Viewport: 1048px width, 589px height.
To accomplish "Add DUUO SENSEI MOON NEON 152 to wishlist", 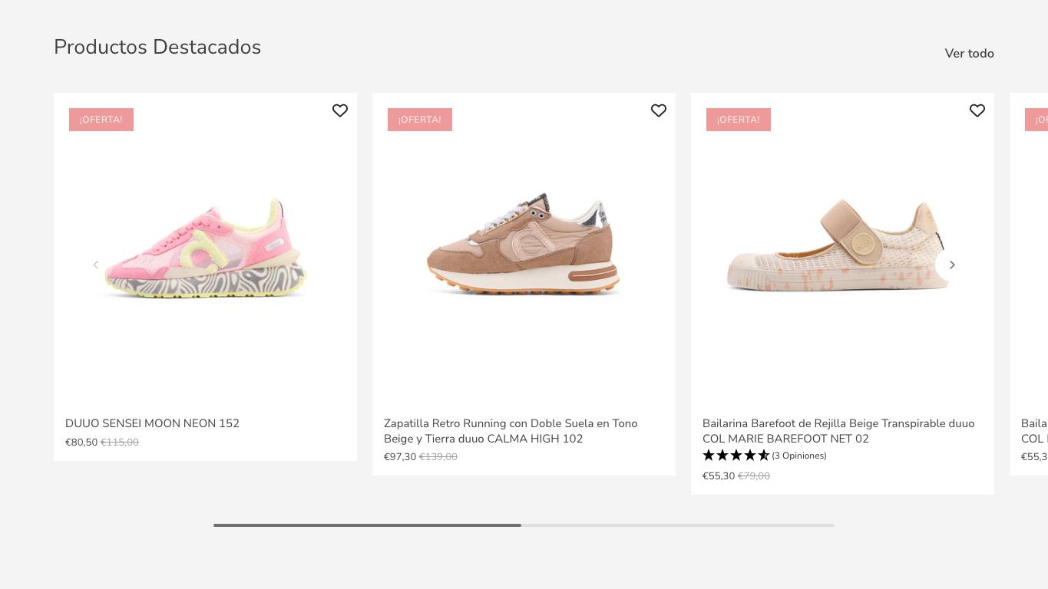I will tap(340, 110).
